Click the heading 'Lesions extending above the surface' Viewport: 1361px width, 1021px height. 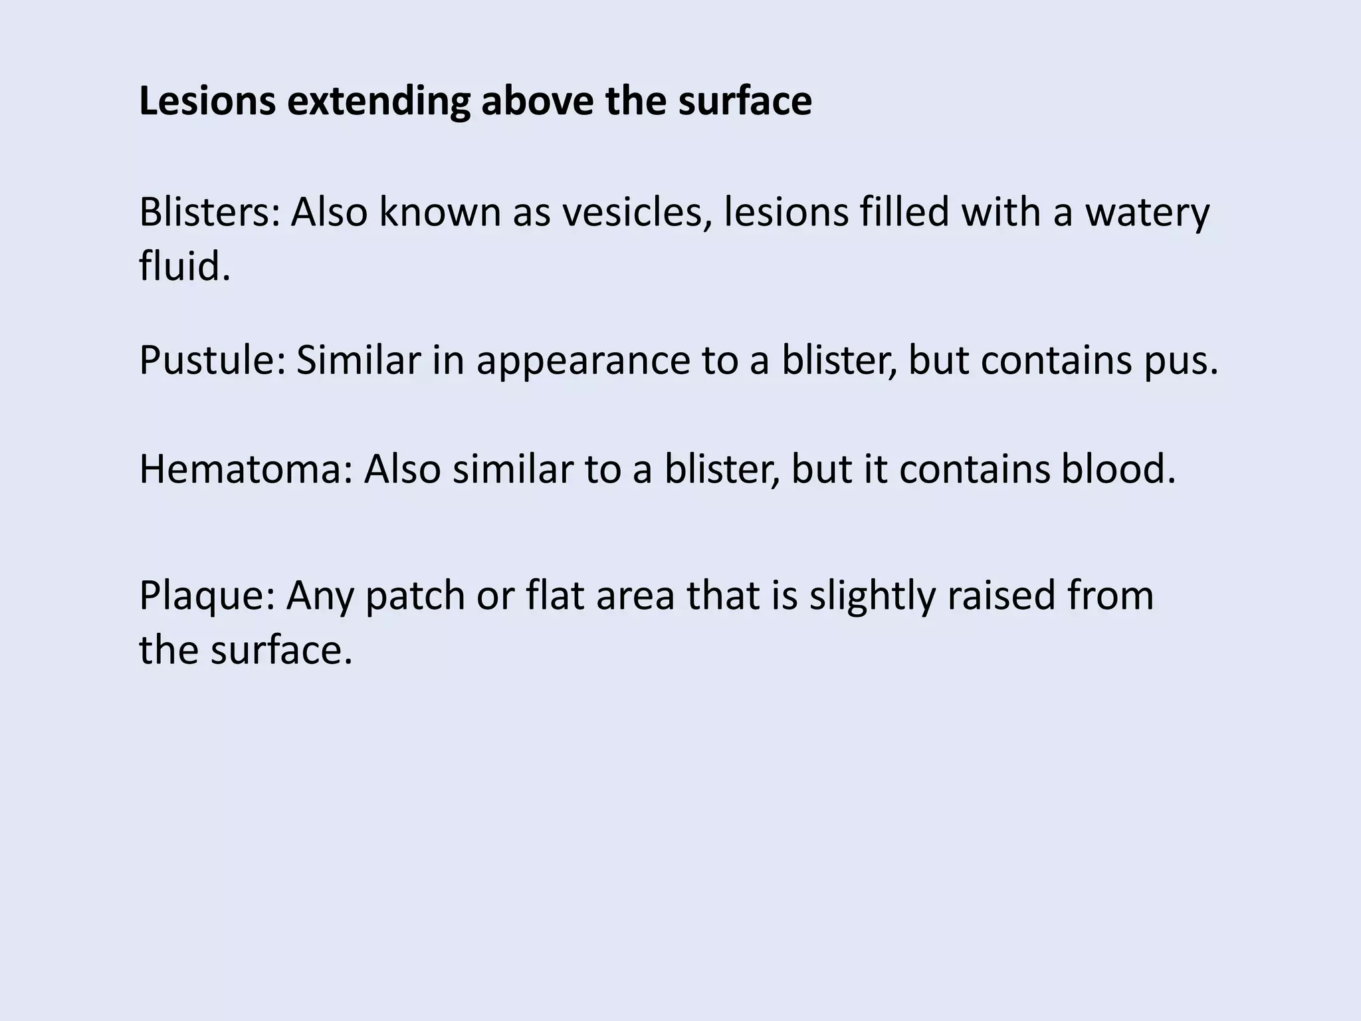[475, 101]
